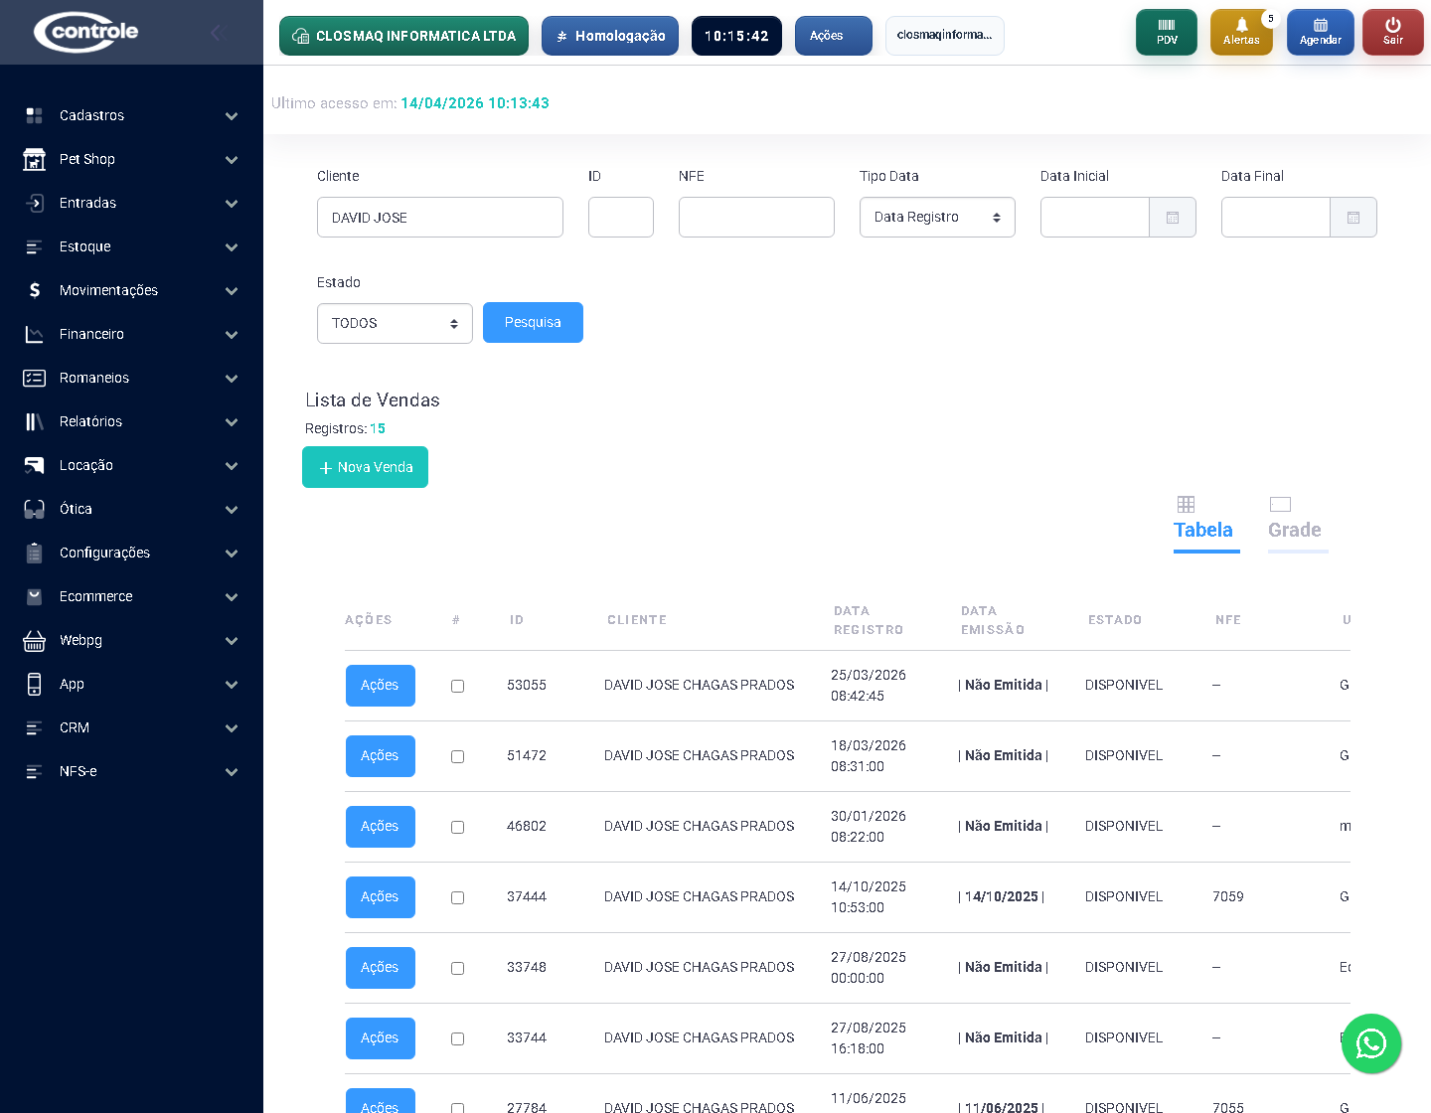Viewport: 1431px width, 1113px height.
Task: Expand the Financeiro sidebar menu
Action: click(131, 334)
